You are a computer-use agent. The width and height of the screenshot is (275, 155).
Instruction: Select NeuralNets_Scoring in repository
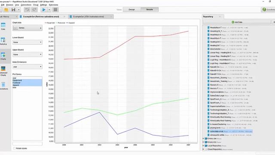pos(218,77)
